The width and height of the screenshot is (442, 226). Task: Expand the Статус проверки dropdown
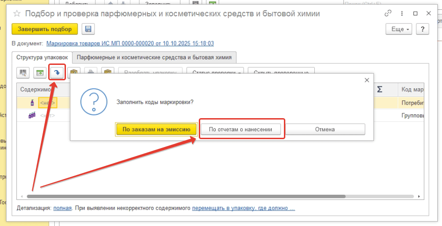point(215,73)
